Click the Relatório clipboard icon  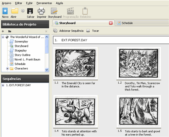(85, 11)
